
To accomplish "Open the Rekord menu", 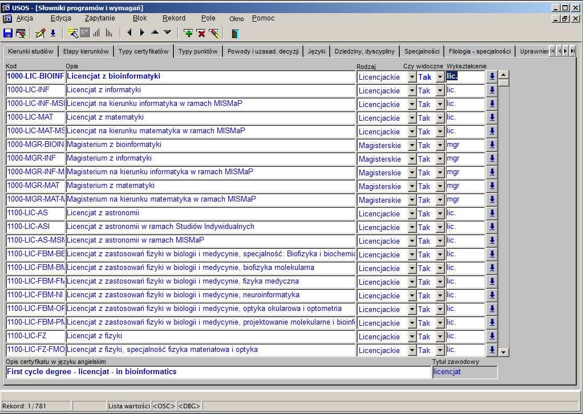I will 173,18.
